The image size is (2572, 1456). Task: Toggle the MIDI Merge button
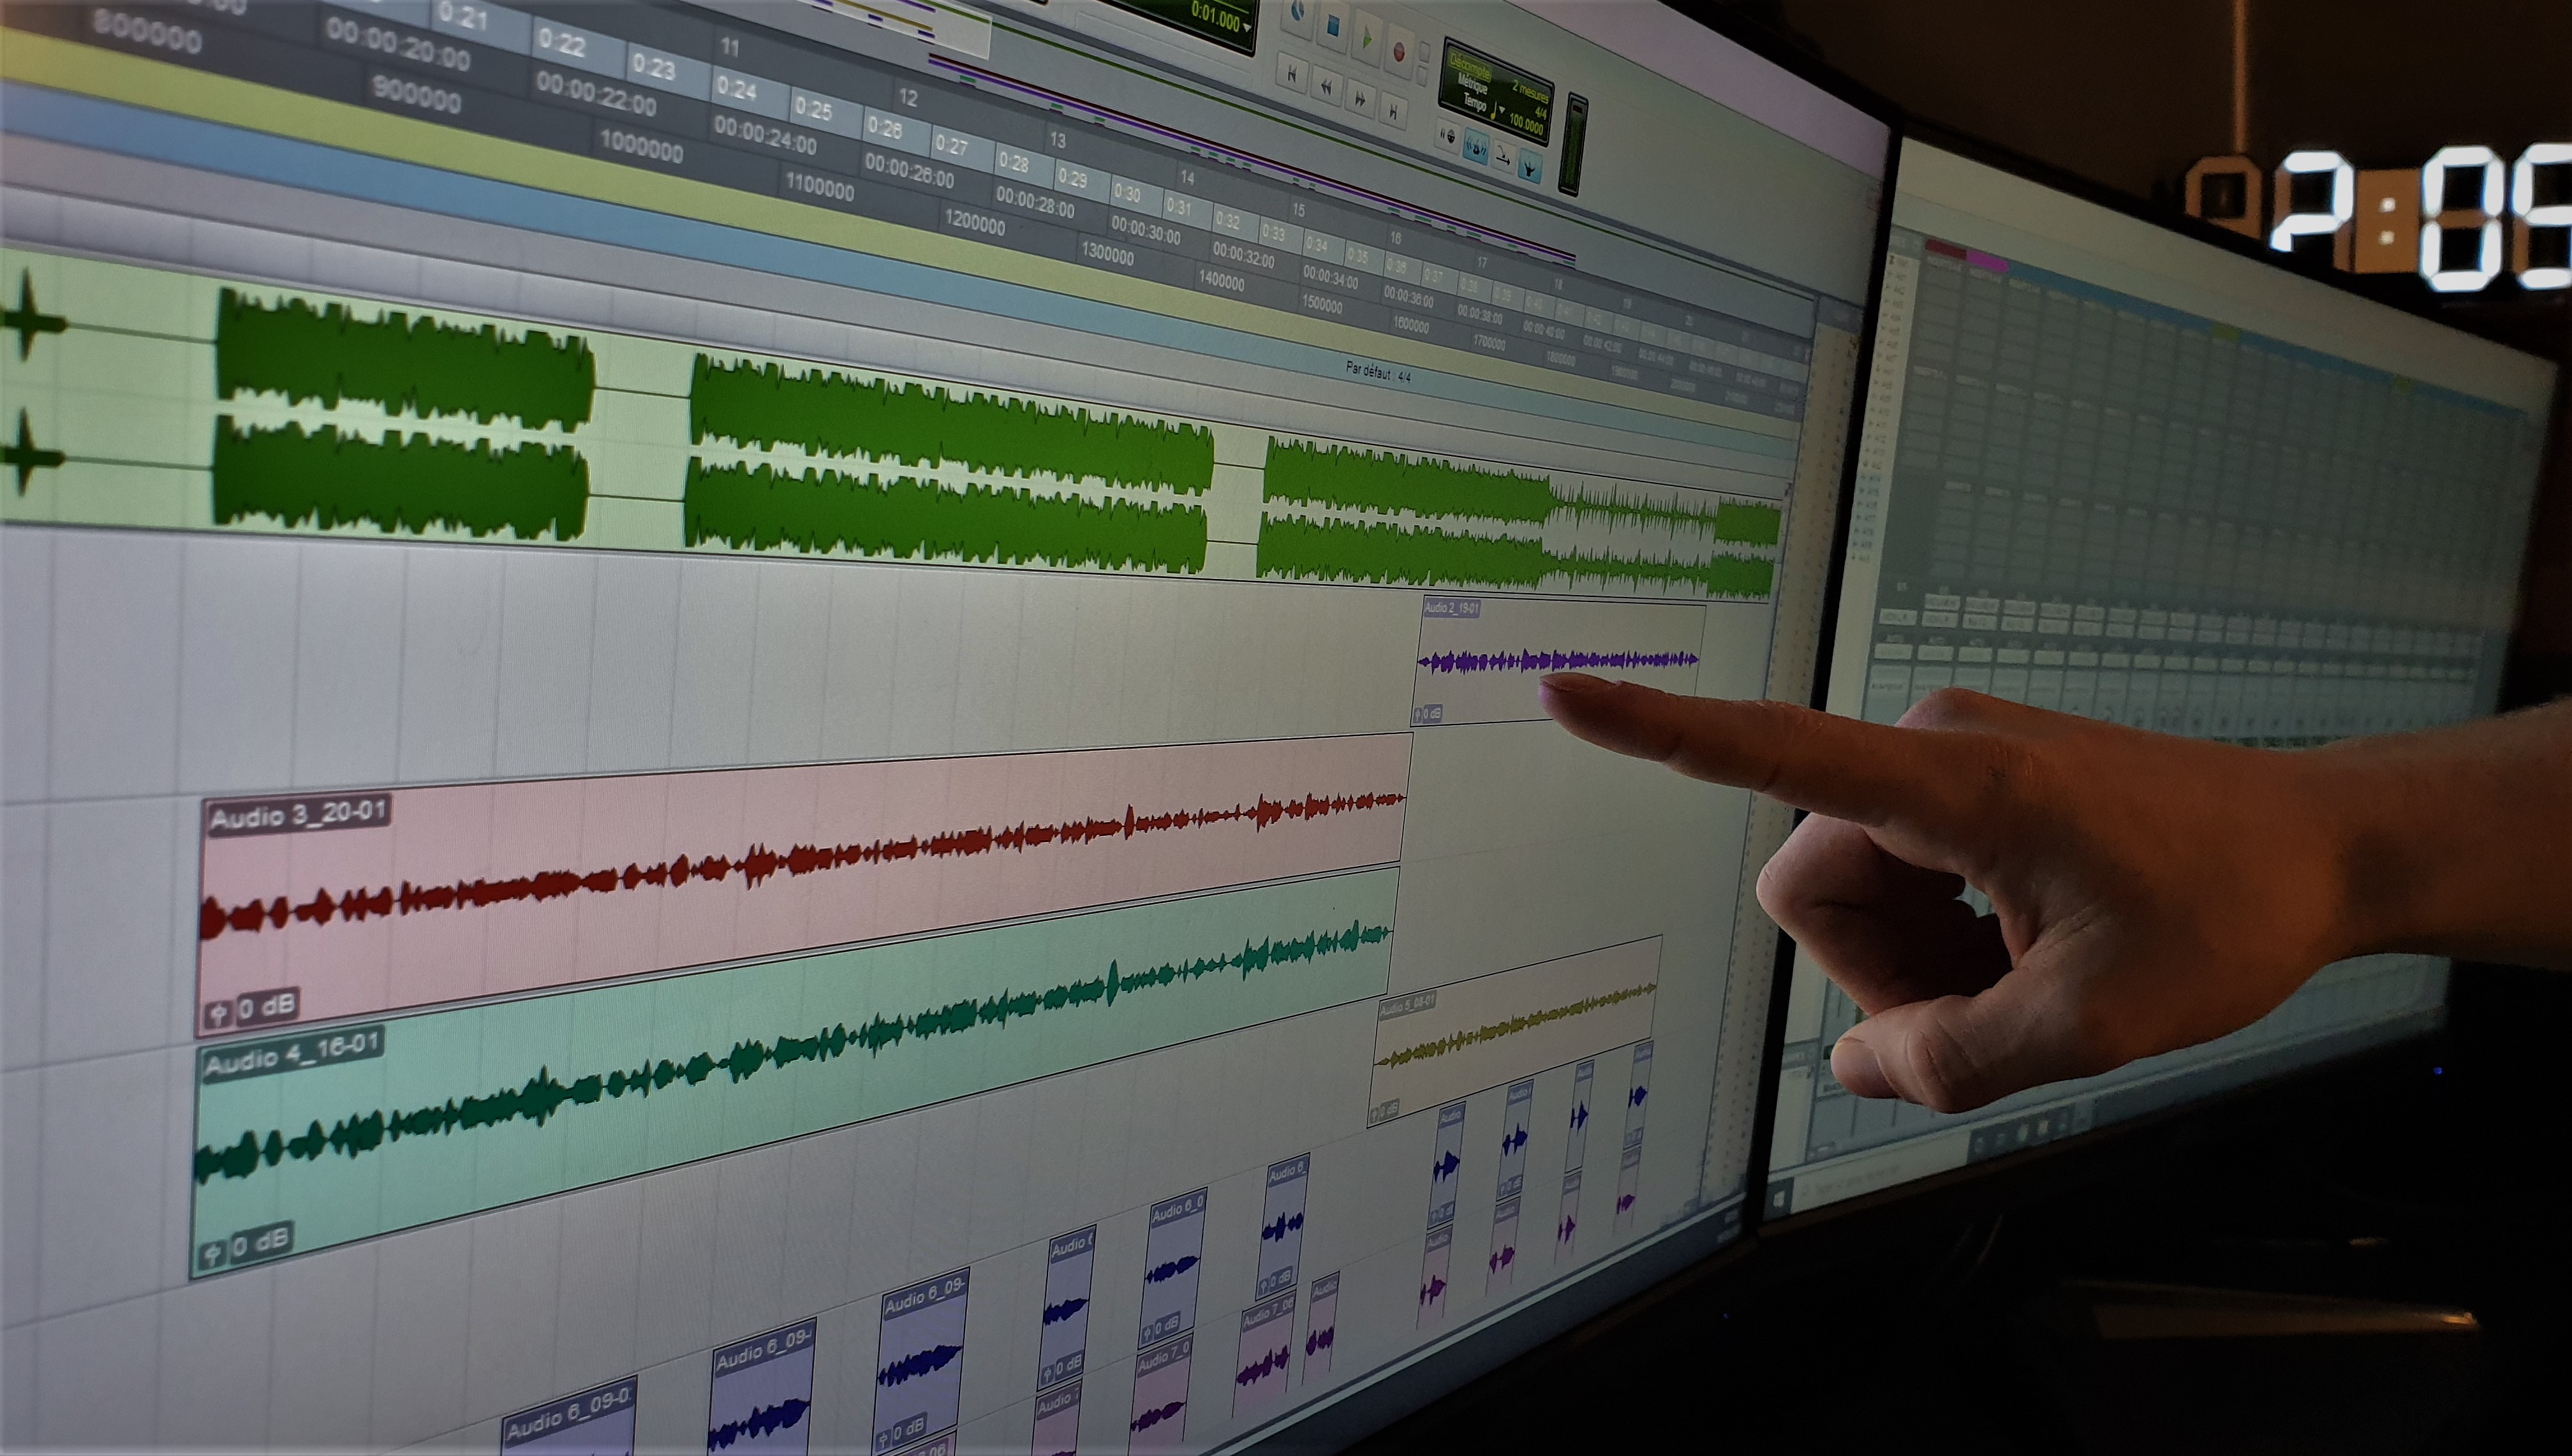click(1503, 157)
